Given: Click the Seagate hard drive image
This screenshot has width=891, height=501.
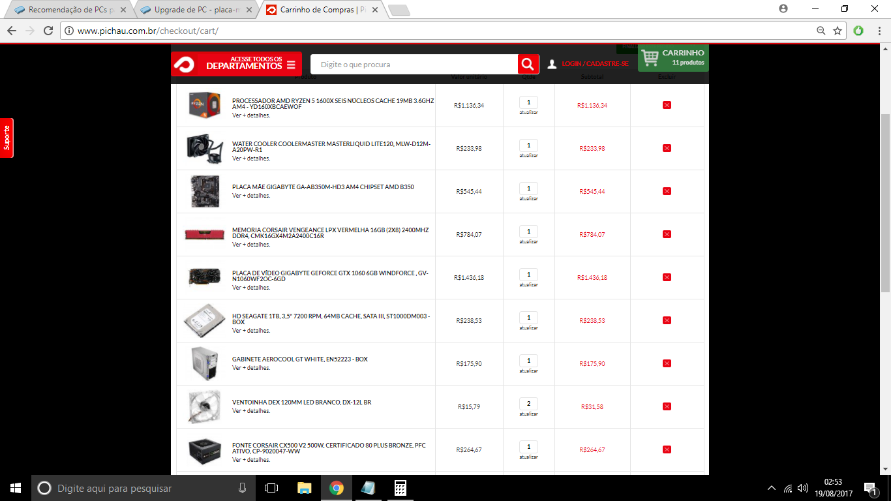Looking at the screenshot, I should tap(204, 320).
